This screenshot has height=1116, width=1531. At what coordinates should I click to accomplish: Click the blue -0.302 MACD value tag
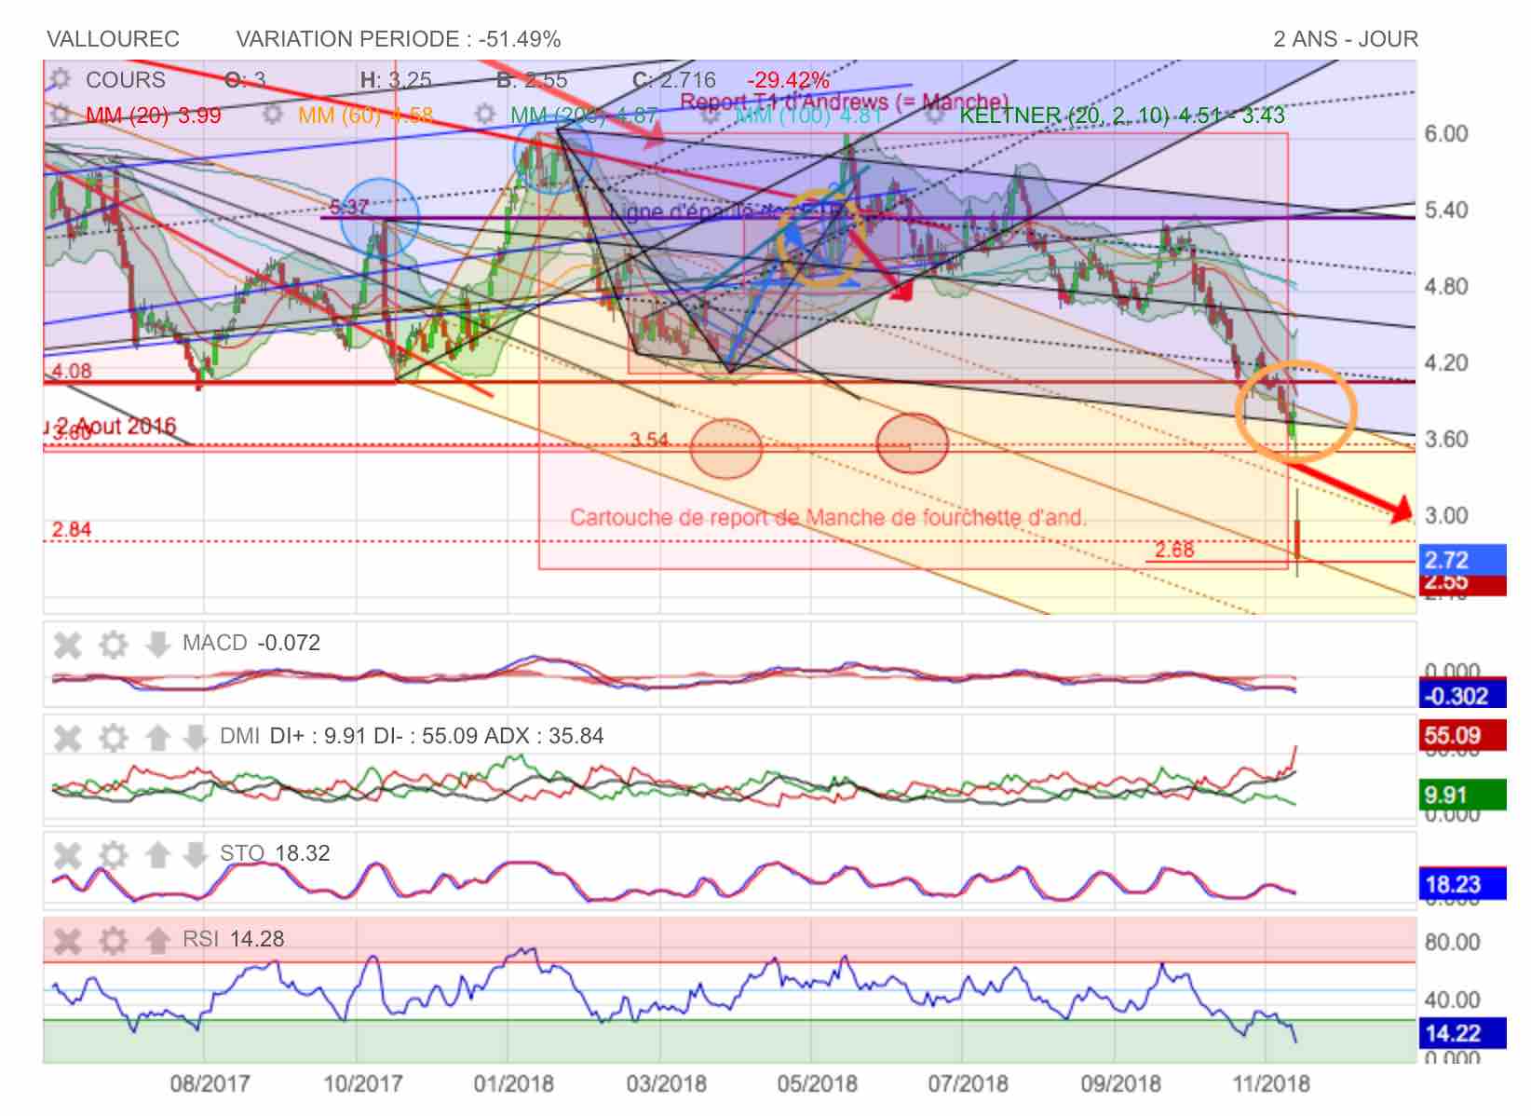1464,696
